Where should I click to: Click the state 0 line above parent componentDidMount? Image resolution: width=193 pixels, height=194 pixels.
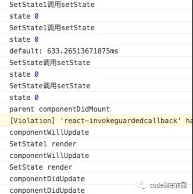tap(24, 98)
